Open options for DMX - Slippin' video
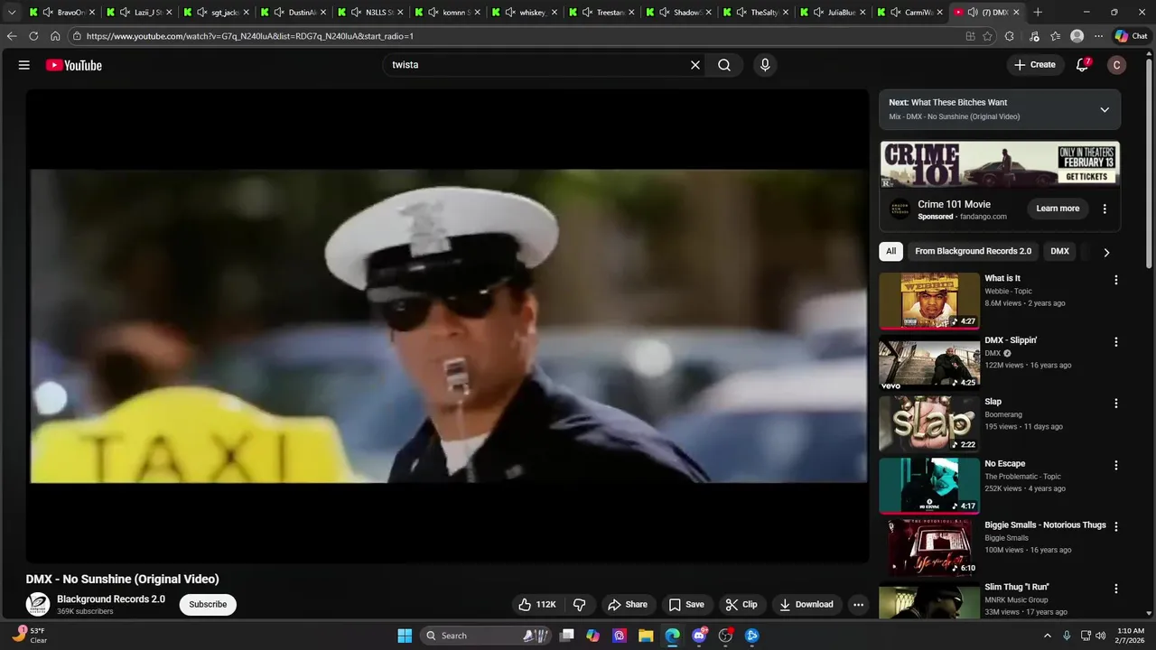The height and width of the screenshot is (650, 1156). click(1116, 342)
